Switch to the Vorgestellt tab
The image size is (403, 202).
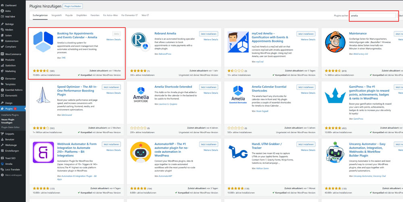click(56, 15)
